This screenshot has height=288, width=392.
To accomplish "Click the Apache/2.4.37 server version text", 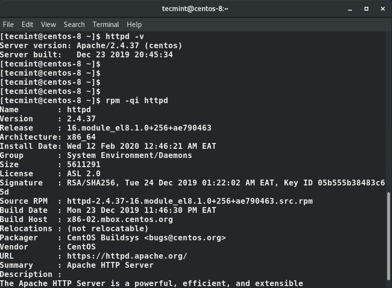I will tap(108, 46).
